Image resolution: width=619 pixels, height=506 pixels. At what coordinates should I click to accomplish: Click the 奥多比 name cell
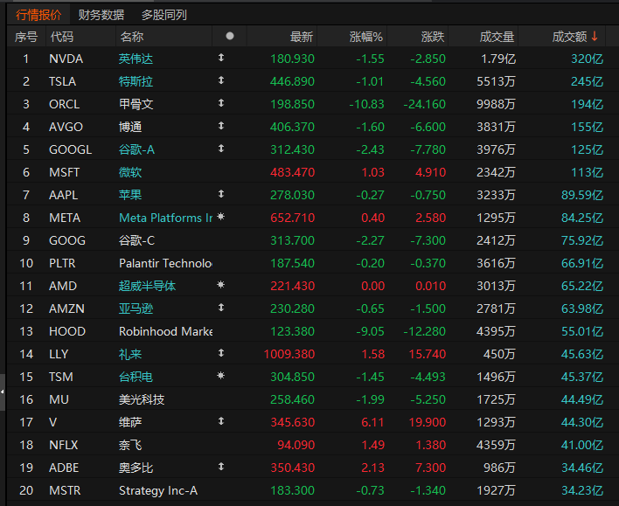pos(136,468)
